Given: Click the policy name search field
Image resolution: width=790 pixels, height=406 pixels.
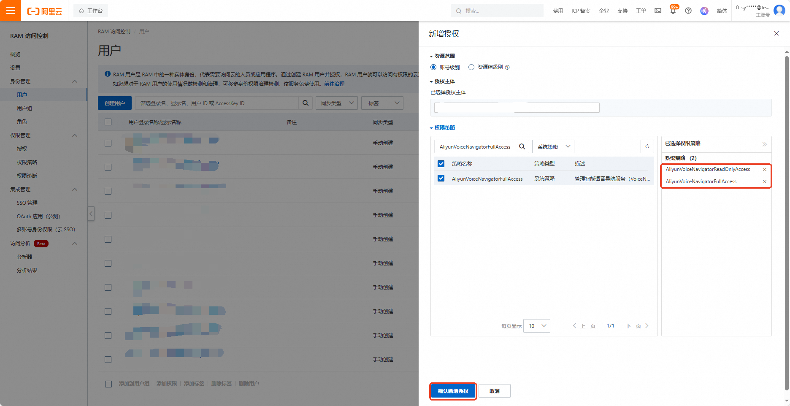Looking at the screenshot, I should tap(475, 146).
